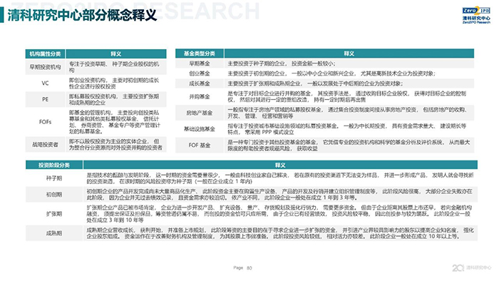
Task: Select the FOFs row label
Action: pos(45,122)
